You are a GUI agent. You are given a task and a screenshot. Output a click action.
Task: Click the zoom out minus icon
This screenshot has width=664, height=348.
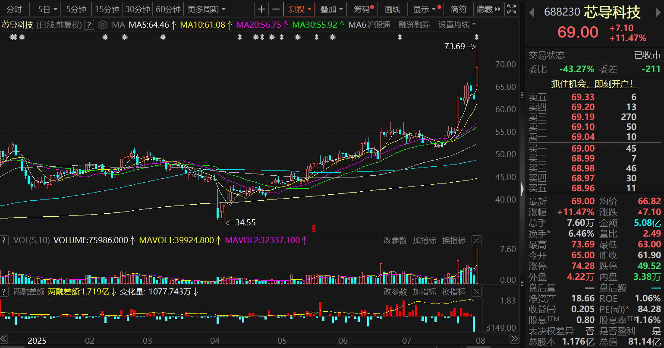(x=276, y=9)
